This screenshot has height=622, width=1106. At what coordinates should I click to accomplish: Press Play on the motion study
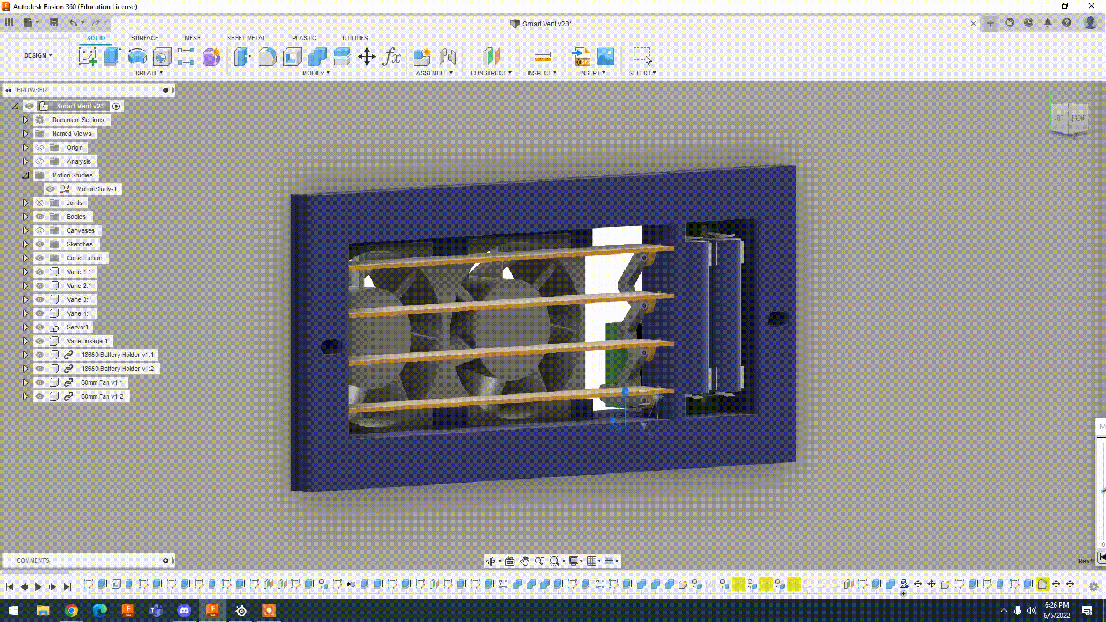(38, 586)
